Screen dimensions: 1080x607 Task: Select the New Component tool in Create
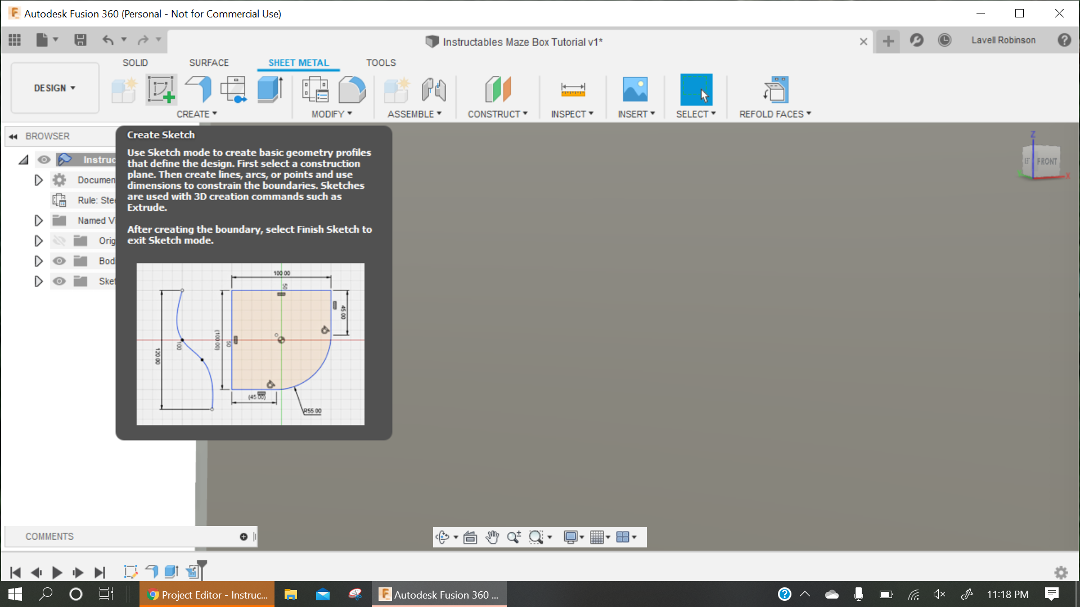(124, 90)
